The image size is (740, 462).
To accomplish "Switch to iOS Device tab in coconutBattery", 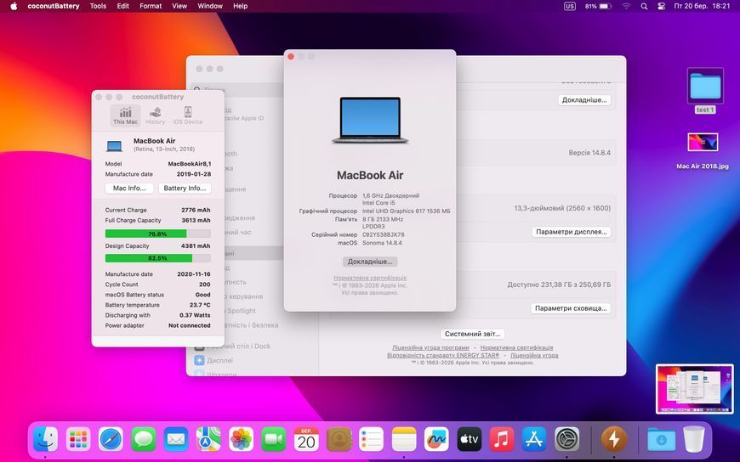I will pos(188,115).
